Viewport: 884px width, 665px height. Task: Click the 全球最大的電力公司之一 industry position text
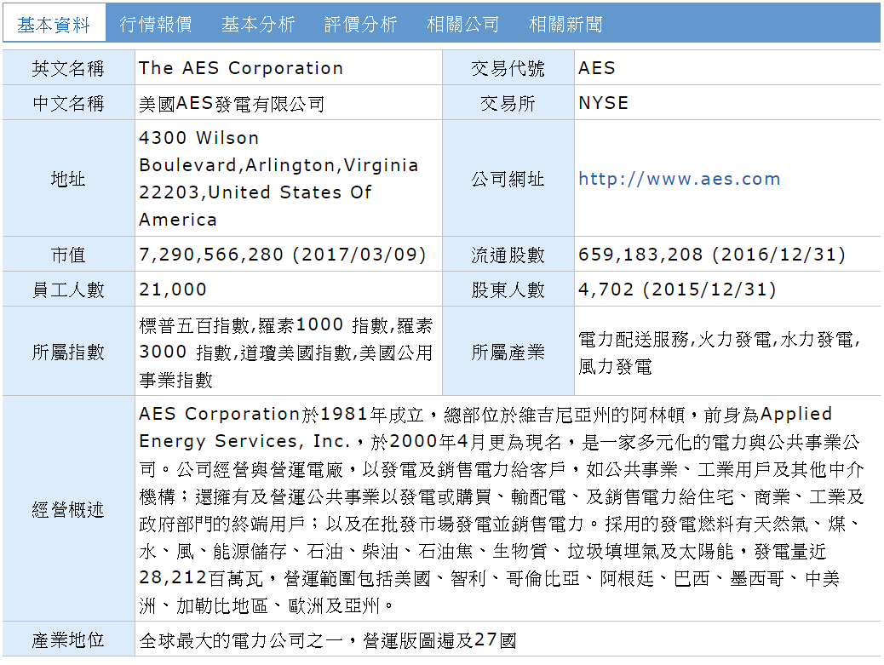point(328,640)
